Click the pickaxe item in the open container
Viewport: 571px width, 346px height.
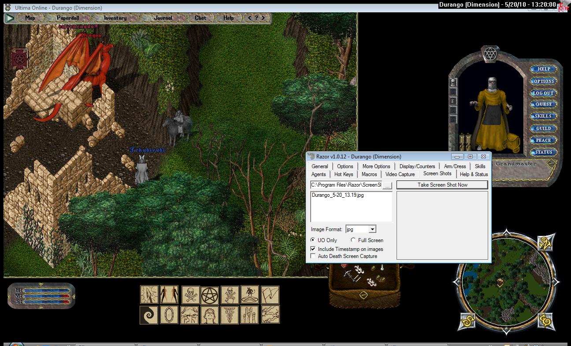click(x=352, y=275)
